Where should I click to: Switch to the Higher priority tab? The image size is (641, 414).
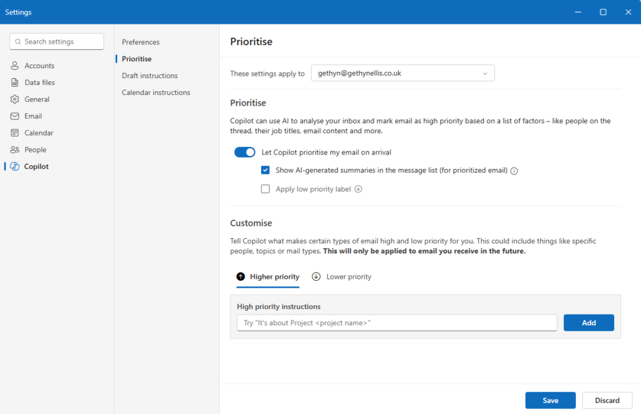268,277
